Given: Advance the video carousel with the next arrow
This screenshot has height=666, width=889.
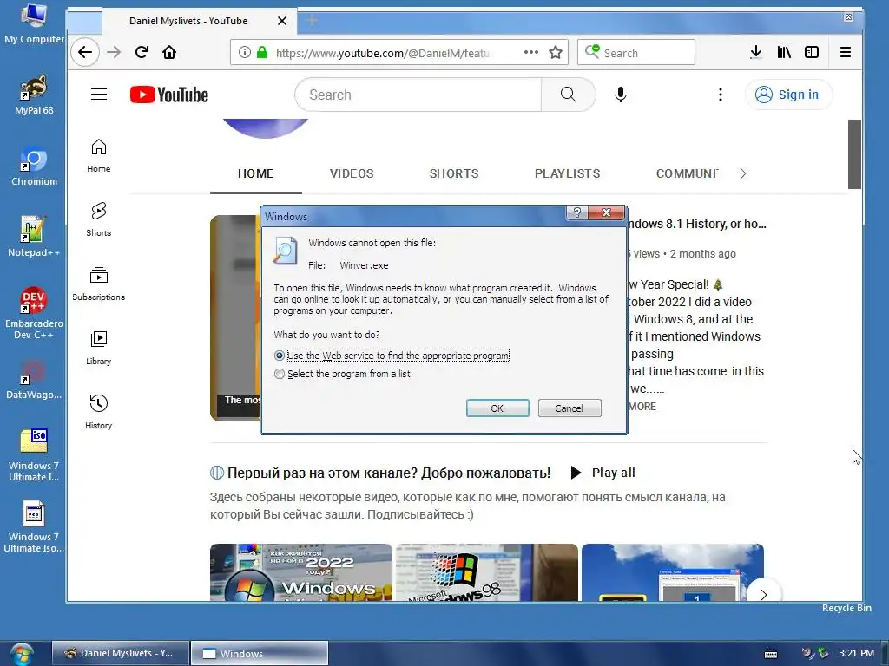Looking at the screenshot, I should coord(764,594).
